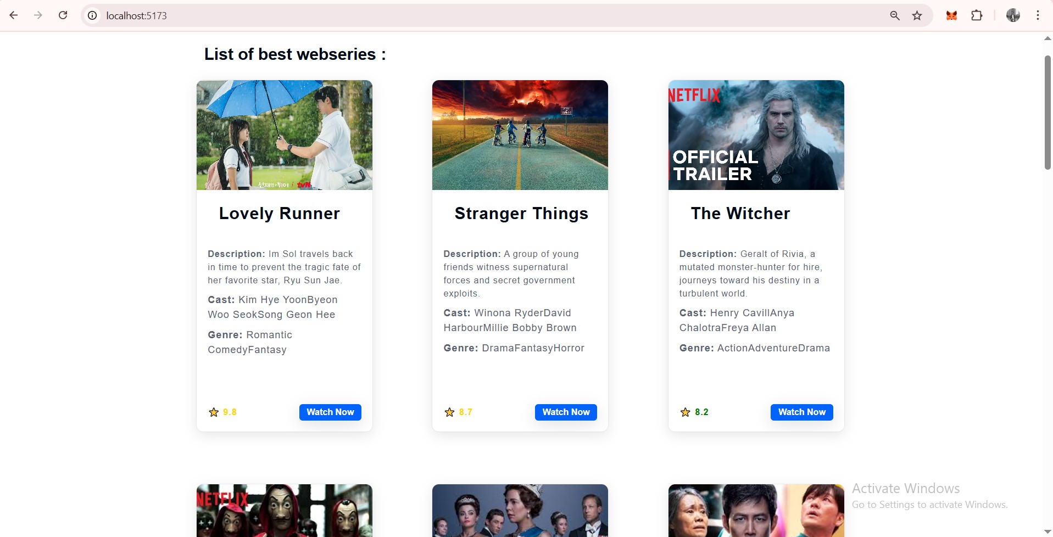Open the MetaMask fox extension
This screenshot has width=1053, height=537.
coord(951,15)
